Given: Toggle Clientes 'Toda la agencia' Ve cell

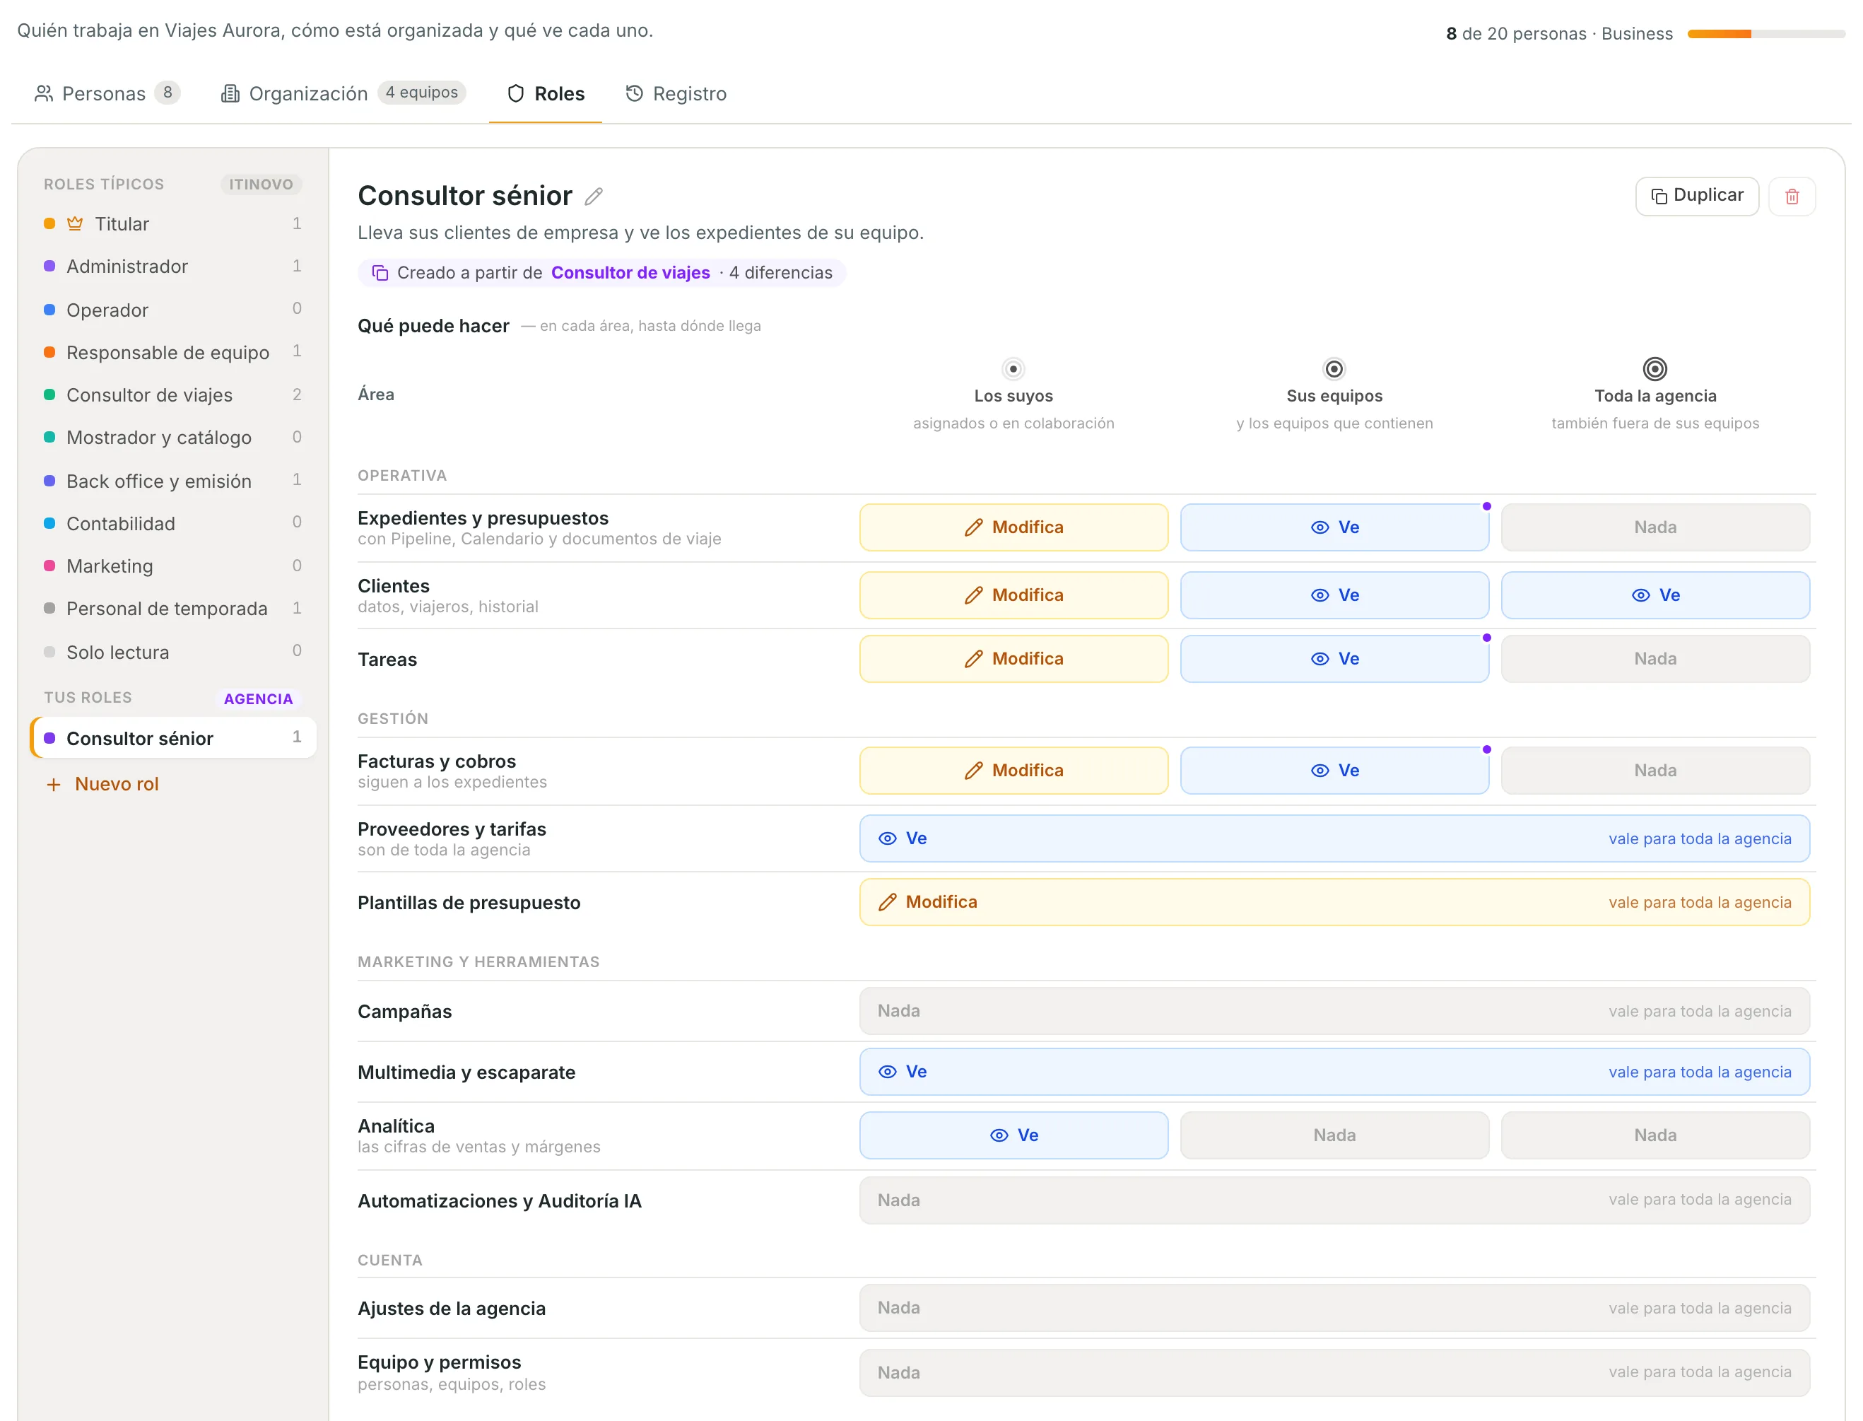Looking at the screenshot, I should tap(1655, 595).
